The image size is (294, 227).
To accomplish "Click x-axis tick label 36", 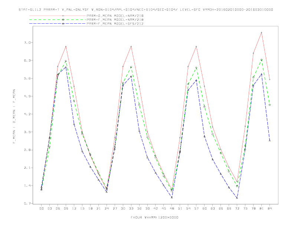I will point(139,208).
